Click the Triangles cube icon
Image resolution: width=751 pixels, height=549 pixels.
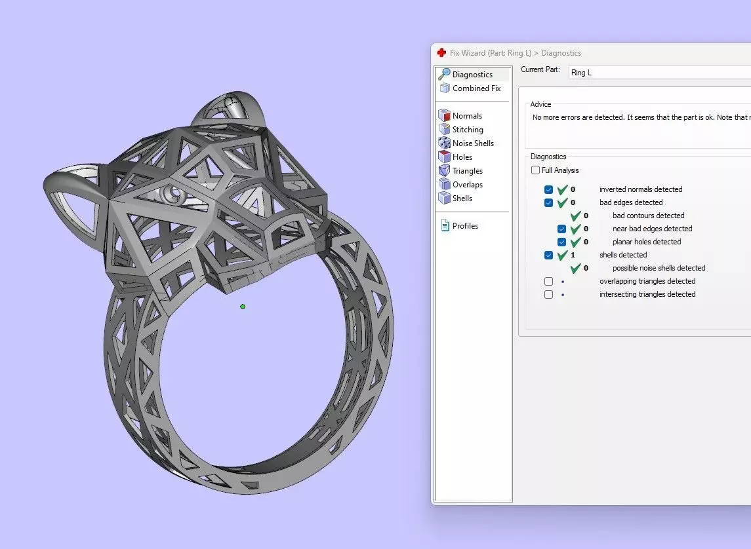[445, 171]
